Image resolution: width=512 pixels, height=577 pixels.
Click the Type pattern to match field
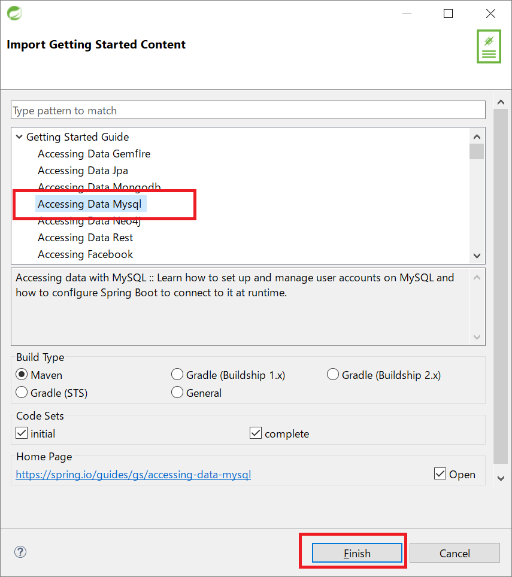click(248, 111)
